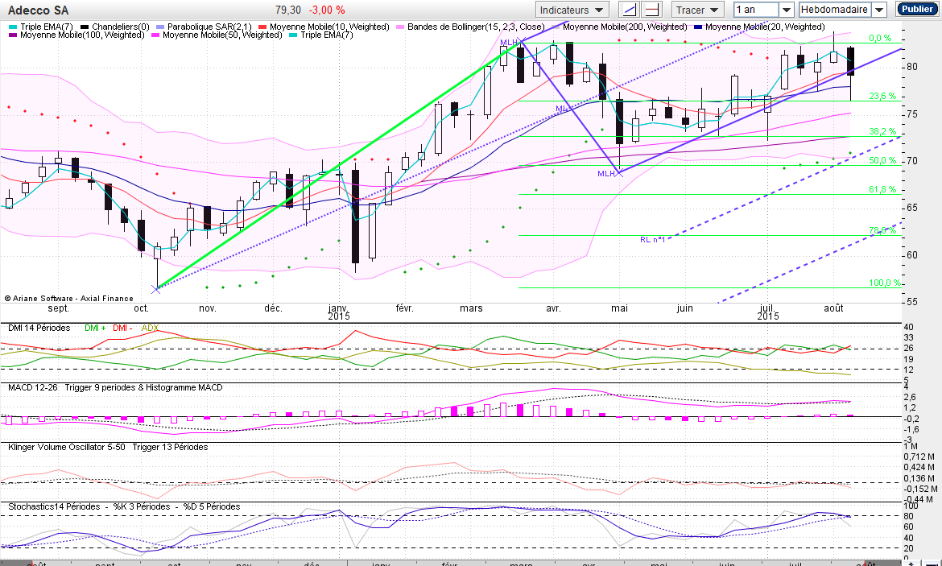942x566 pixels.
Task: Click the red 'DMI -' legend label
Action: point(122,328)
